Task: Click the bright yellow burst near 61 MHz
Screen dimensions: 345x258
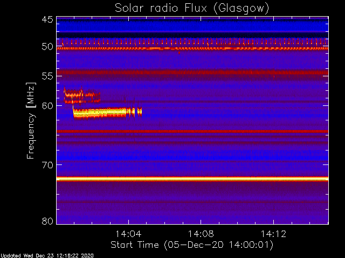Action: [x=107, y=112]
